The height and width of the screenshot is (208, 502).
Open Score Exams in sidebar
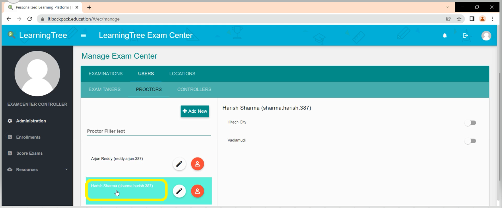point(29,153)
